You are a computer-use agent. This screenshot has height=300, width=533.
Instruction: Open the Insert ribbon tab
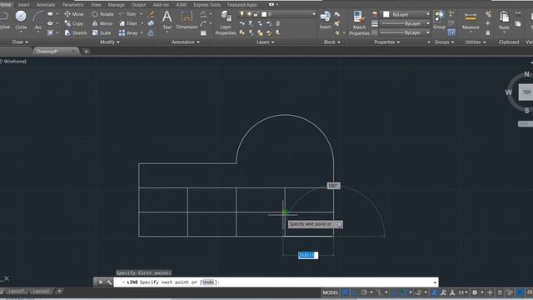[23, 5]
